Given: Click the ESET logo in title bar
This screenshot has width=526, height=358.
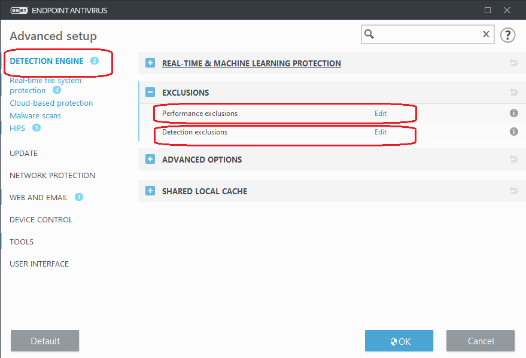Looking at the screenshot, I should click(x=19, y=10).
